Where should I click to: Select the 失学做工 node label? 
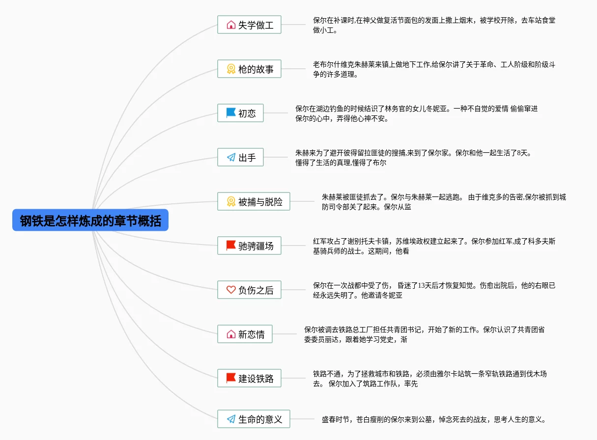256,25
